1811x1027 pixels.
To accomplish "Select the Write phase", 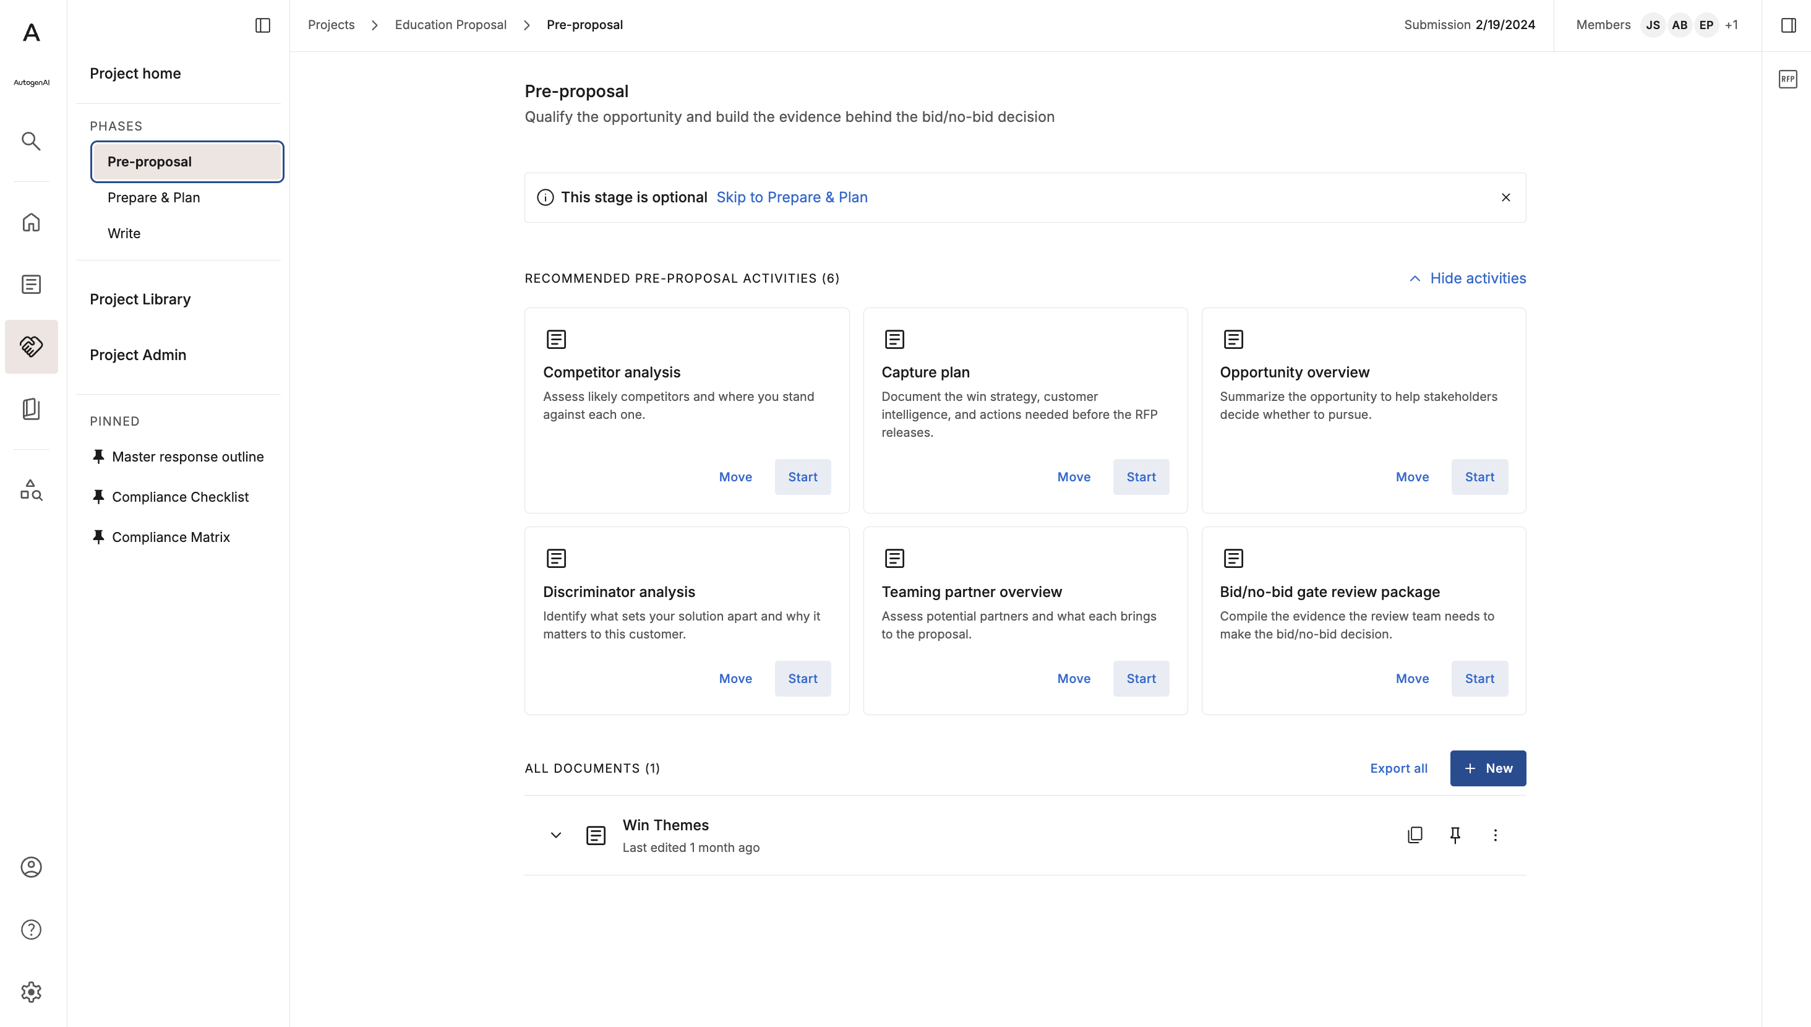I will click(124, 233).
